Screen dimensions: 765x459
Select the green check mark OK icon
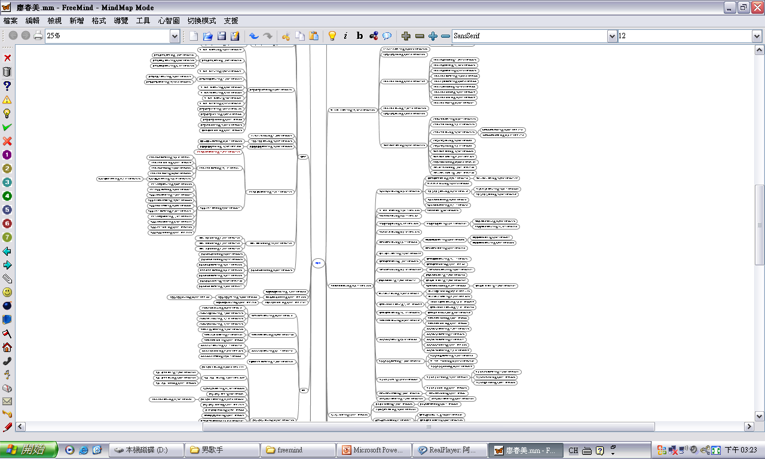point(7,127)
